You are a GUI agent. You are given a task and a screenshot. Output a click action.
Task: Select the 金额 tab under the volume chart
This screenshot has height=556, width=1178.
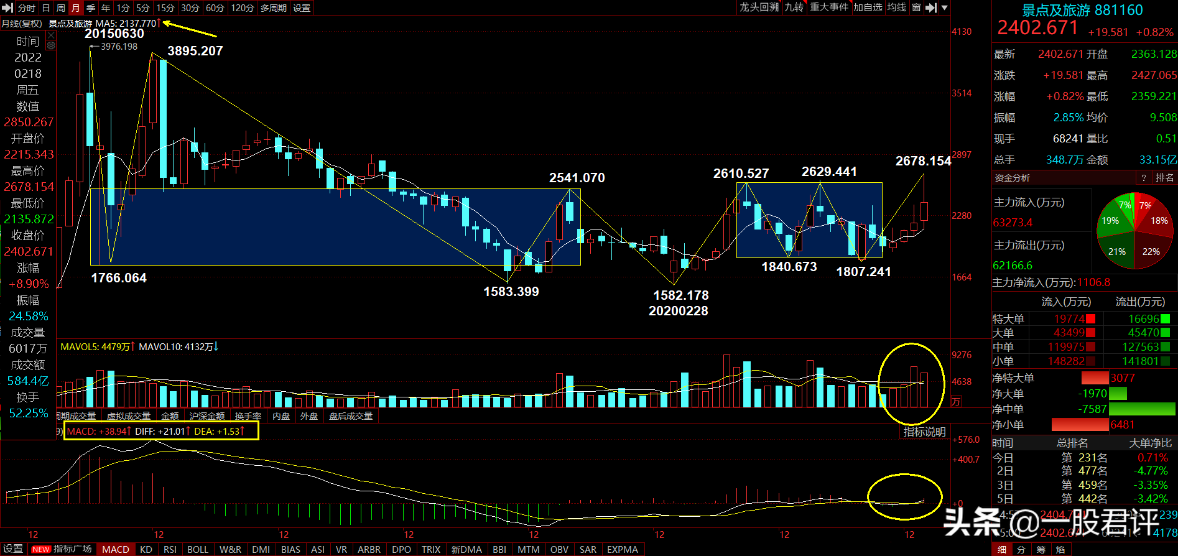[x=170, y=416]
